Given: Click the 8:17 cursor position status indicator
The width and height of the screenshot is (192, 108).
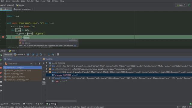Looking at the screenshot, I should point(178,107).
